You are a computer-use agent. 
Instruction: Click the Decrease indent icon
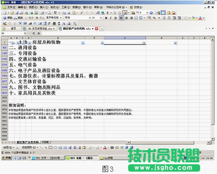click(174, 18)
